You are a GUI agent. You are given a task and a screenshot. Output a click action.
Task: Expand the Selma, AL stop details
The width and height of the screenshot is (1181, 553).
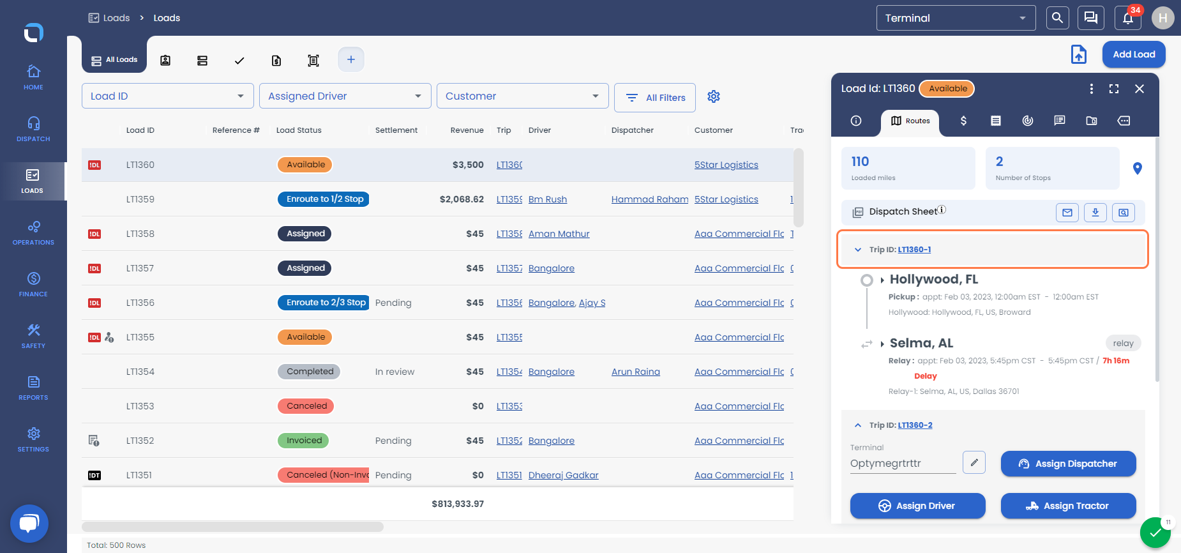tap(882, 344)
